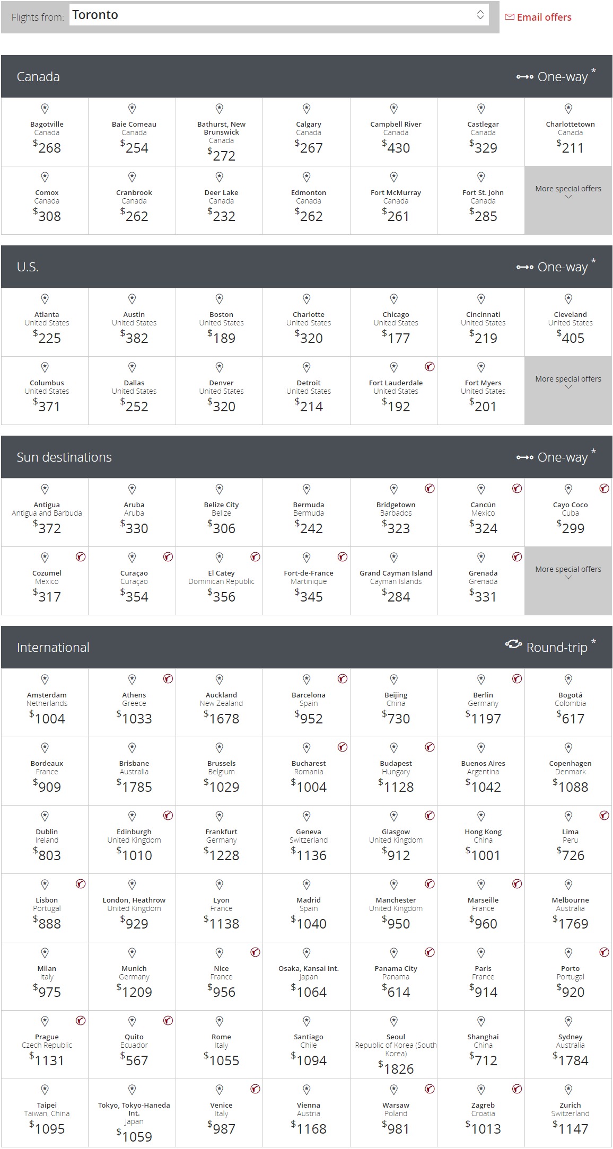This screenshot has height=1149, width=613.
Task: Click the red badge icon on Cancún tile
Action: click(517, 489)
